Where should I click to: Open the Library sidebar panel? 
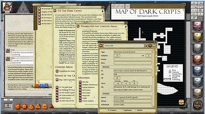pyautogui.click(x=197, y=93)
